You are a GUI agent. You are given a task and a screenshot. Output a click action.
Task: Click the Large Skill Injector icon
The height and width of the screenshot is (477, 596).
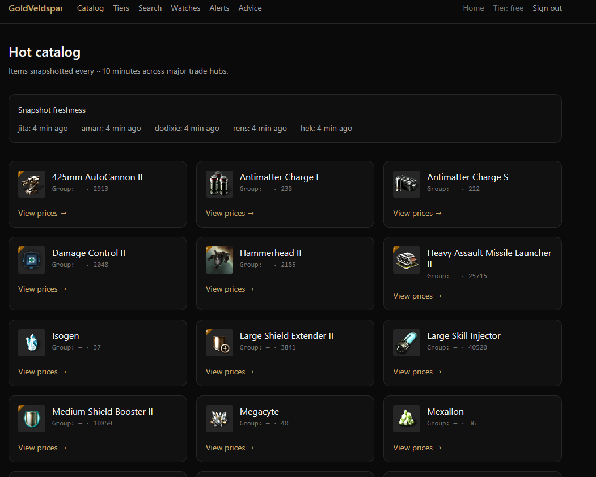point(407,343)
